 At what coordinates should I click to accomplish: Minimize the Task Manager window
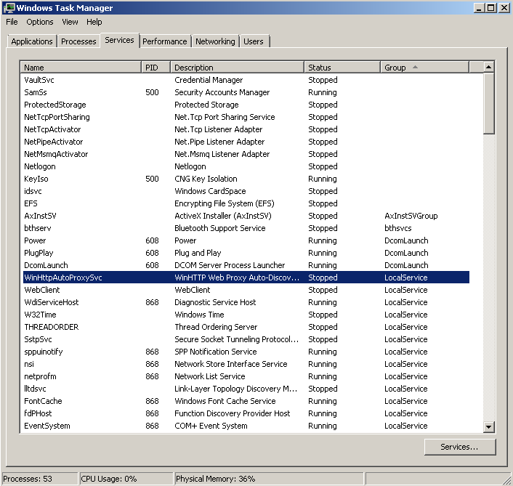point(479,8)
